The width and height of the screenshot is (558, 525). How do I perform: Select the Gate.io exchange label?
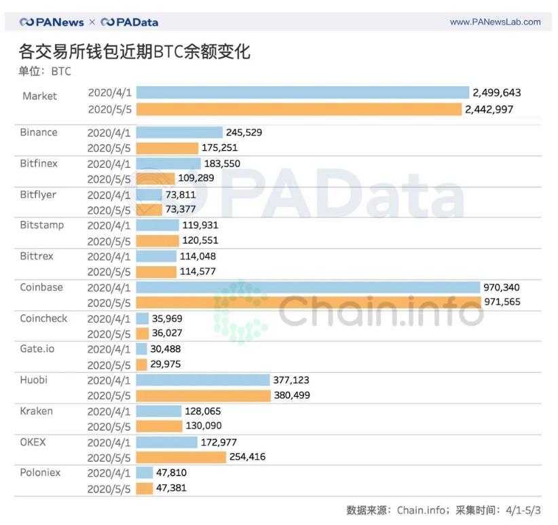[x=37, y=348]
